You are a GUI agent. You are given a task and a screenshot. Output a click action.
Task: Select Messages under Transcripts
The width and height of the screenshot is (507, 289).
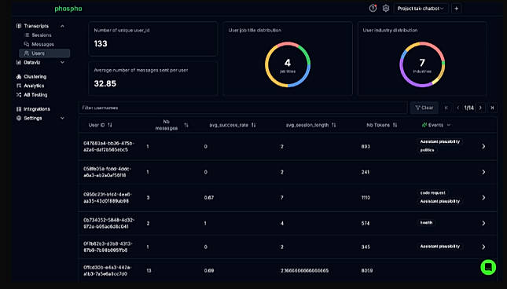tap(42, 44)
